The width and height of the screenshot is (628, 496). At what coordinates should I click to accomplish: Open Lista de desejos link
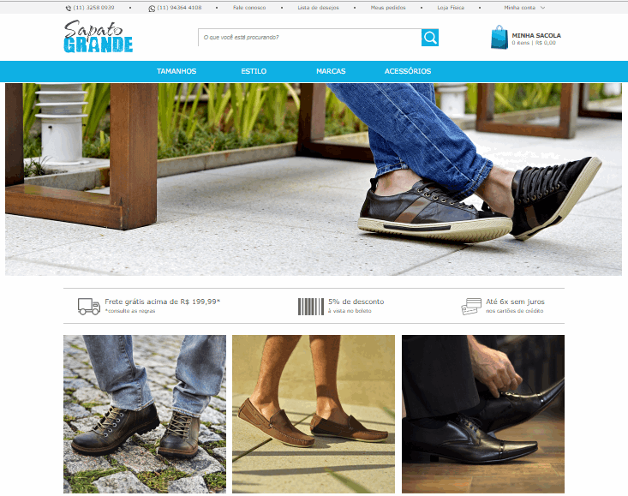pyautogui.click(x=318, y=8)
